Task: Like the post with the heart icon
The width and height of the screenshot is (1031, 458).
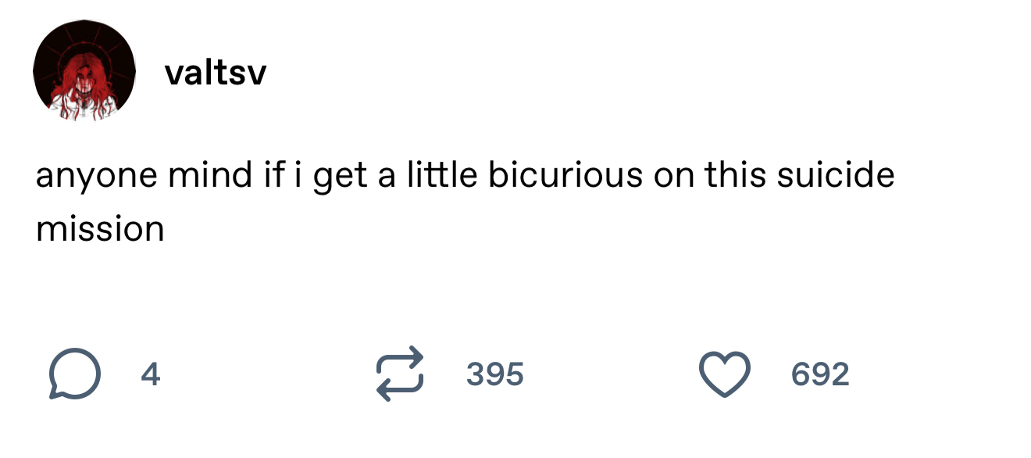Action: (723, 375)
